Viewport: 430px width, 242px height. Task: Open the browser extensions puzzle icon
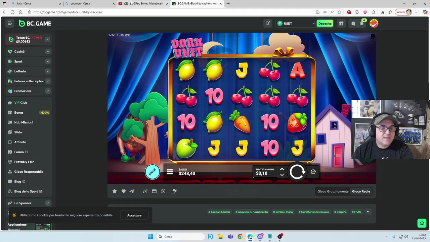coord(373,12)
